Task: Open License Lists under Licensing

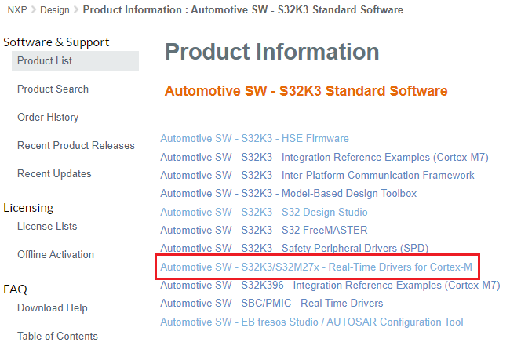Action: click(47, 227)
